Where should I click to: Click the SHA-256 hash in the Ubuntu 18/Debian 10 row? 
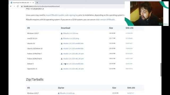[x=129, y=49]
